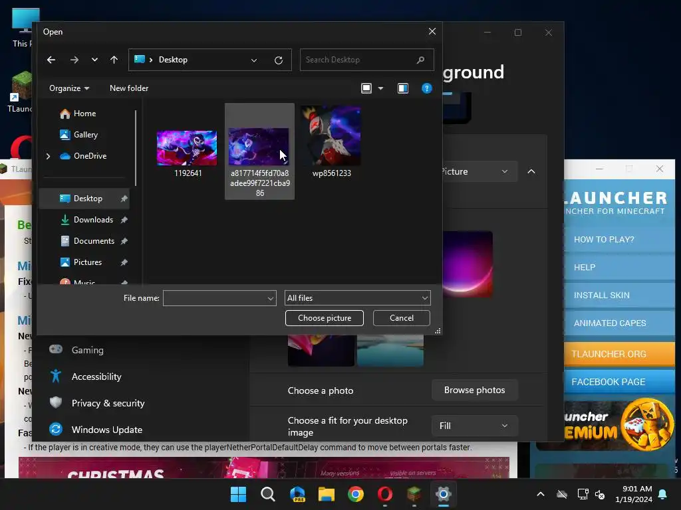Open taskbar Search
Viewport: 681px width, 510px height.
pyautogui.click(x=268, y=494)
